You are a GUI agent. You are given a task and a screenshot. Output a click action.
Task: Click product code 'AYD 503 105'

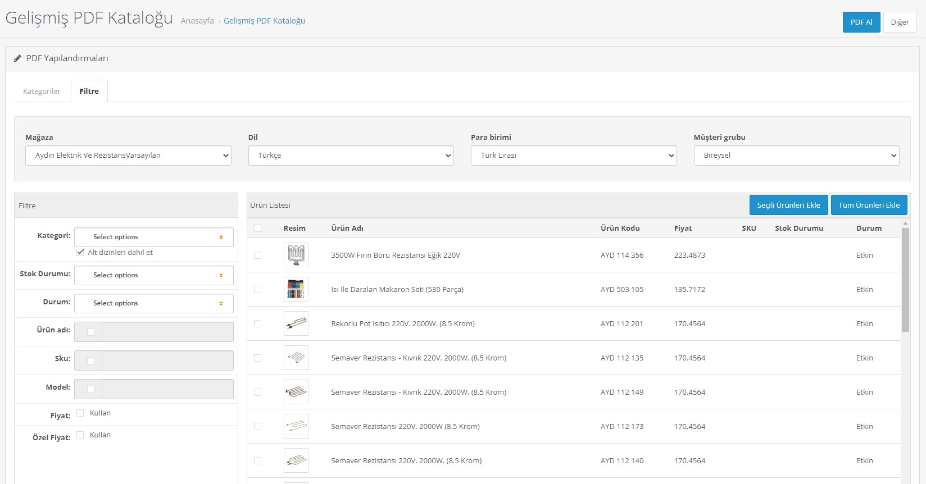tap(622, 289)
